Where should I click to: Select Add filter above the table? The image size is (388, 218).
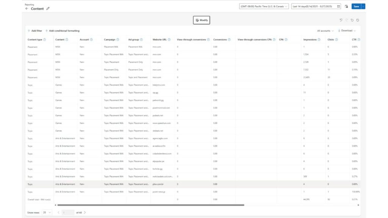click(x=34, y=30)
